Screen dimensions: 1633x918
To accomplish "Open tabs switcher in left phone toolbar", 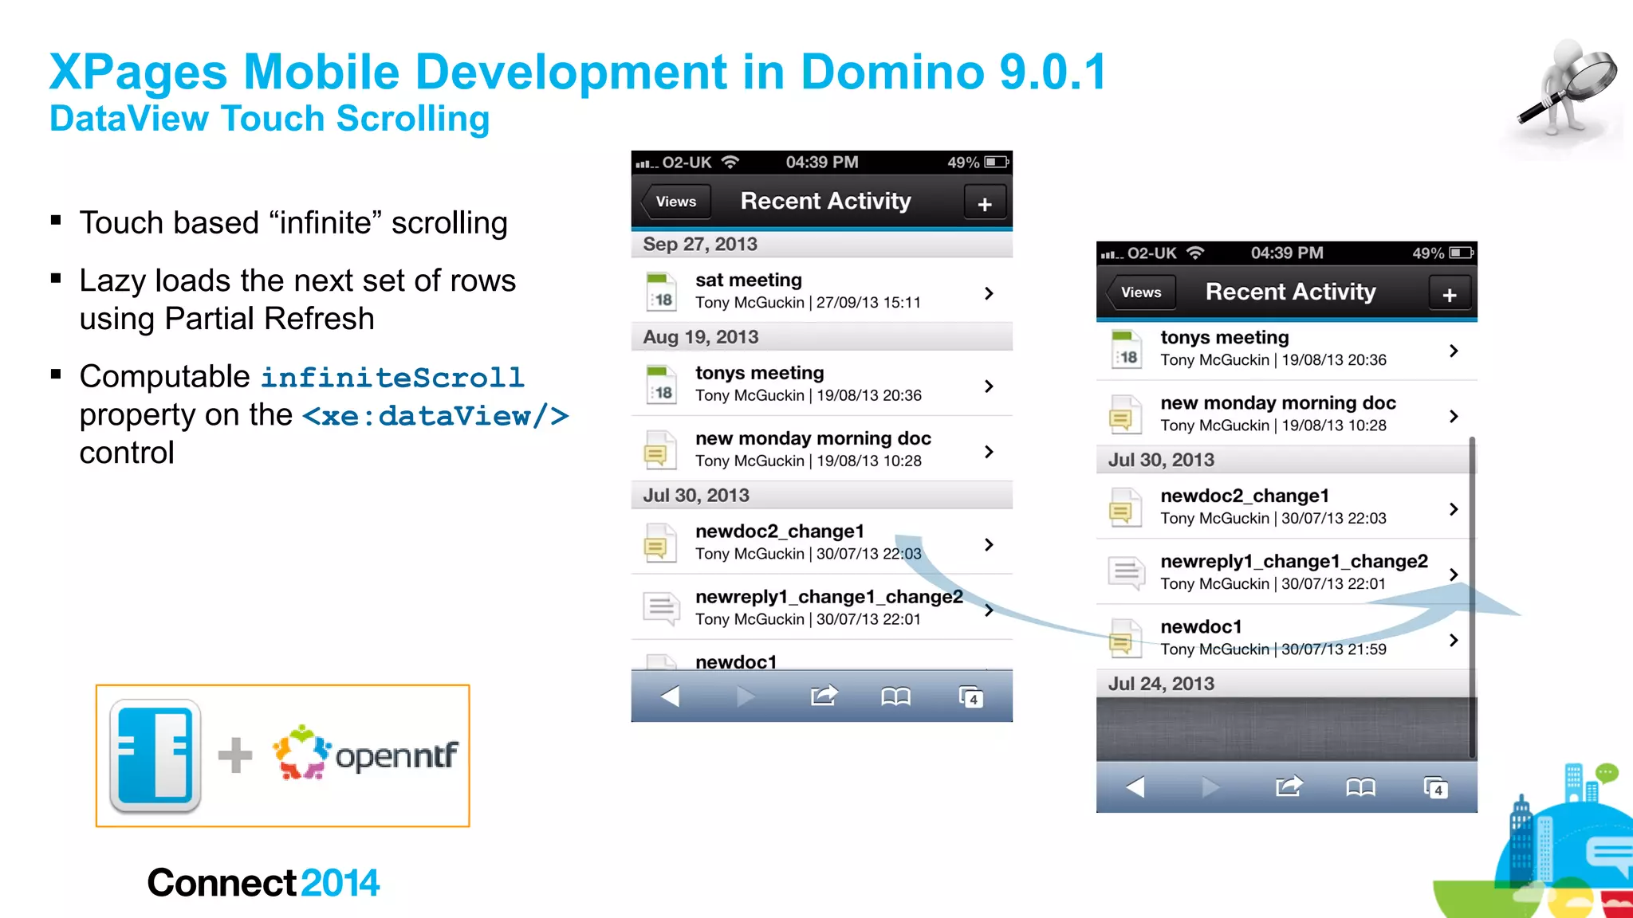I will (970, 697).
